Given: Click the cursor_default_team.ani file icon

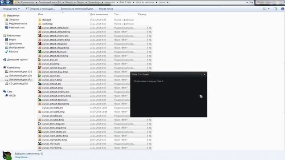Looking at the screenshot, I should pyautogui.click(x=40, y=100).
